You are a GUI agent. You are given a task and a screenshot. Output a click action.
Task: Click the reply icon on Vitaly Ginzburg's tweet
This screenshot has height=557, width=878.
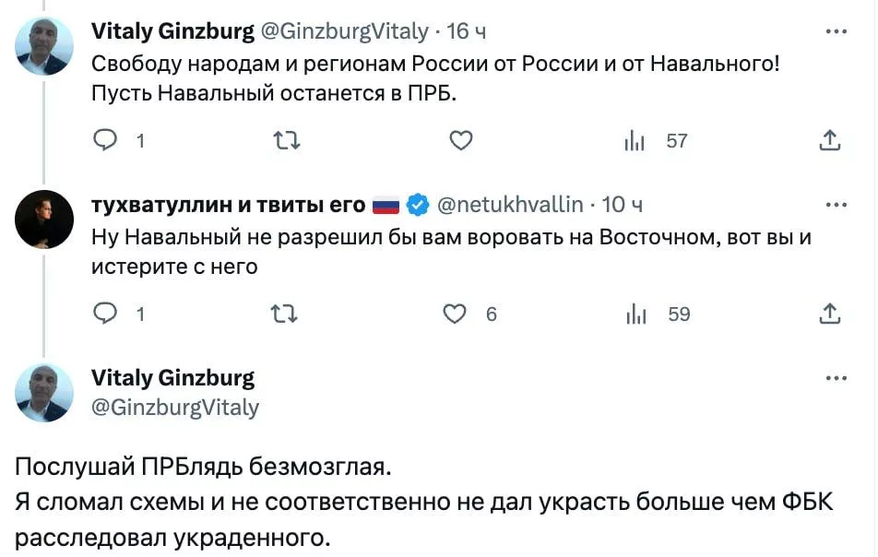pos(107,140)
